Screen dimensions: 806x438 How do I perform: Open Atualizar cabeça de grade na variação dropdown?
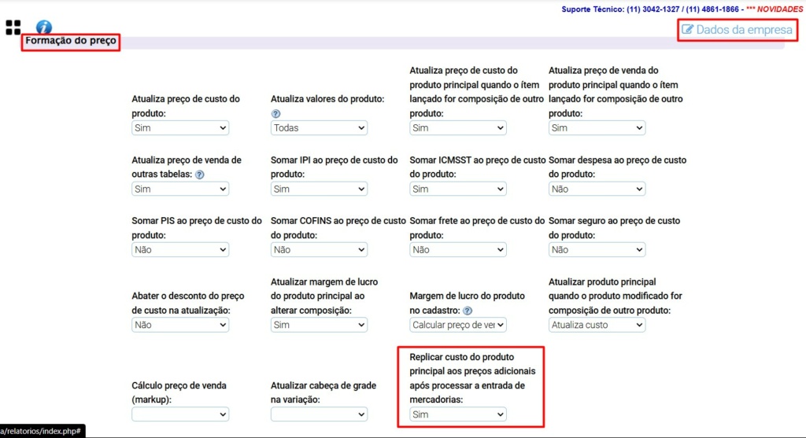[319, 414]
